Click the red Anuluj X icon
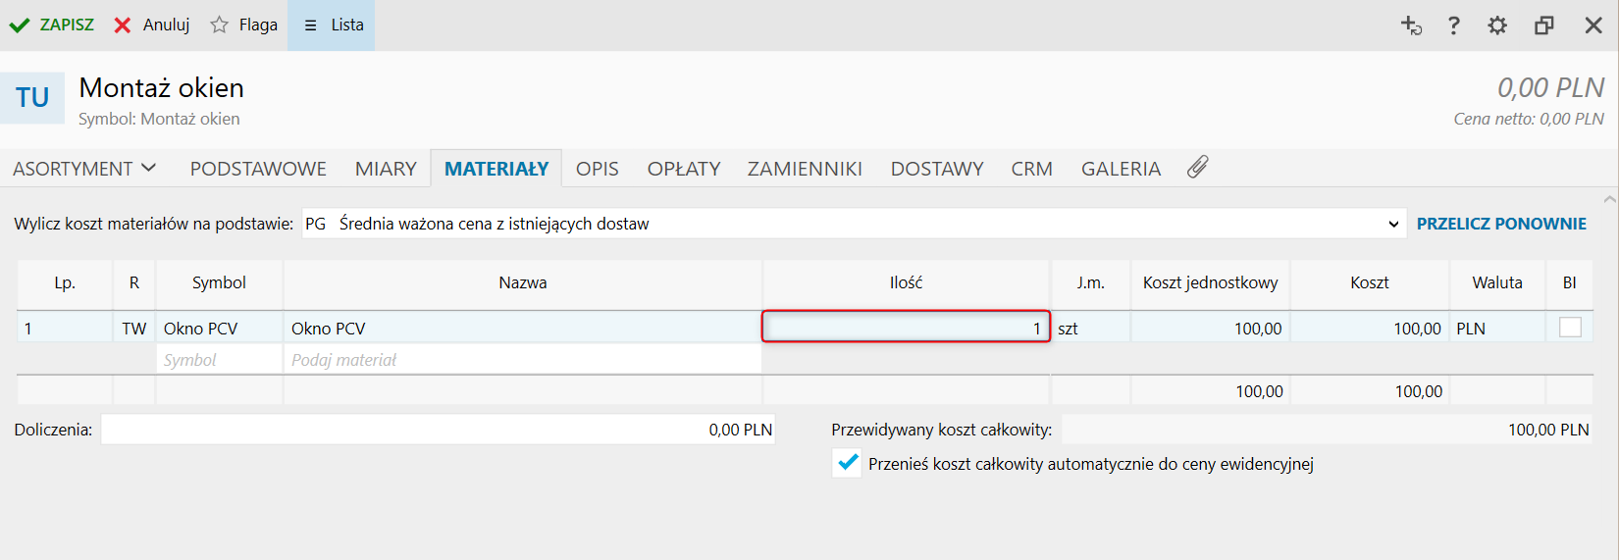The image size is (1619, 560). click(123, 25)
